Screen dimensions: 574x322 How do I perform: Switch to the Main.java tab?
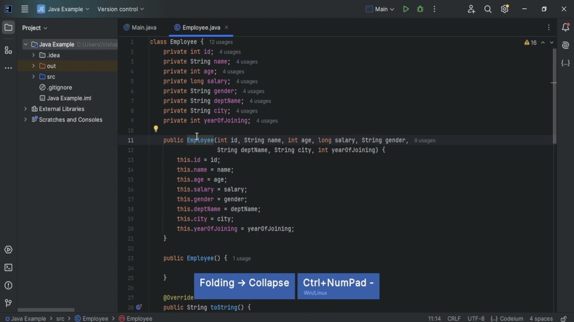140,28
